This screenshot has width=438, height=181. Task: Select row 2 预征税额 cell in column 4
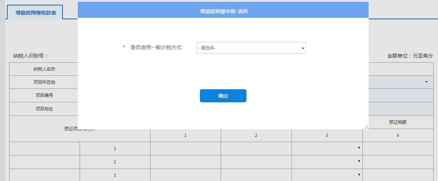(x=398, y=162)
